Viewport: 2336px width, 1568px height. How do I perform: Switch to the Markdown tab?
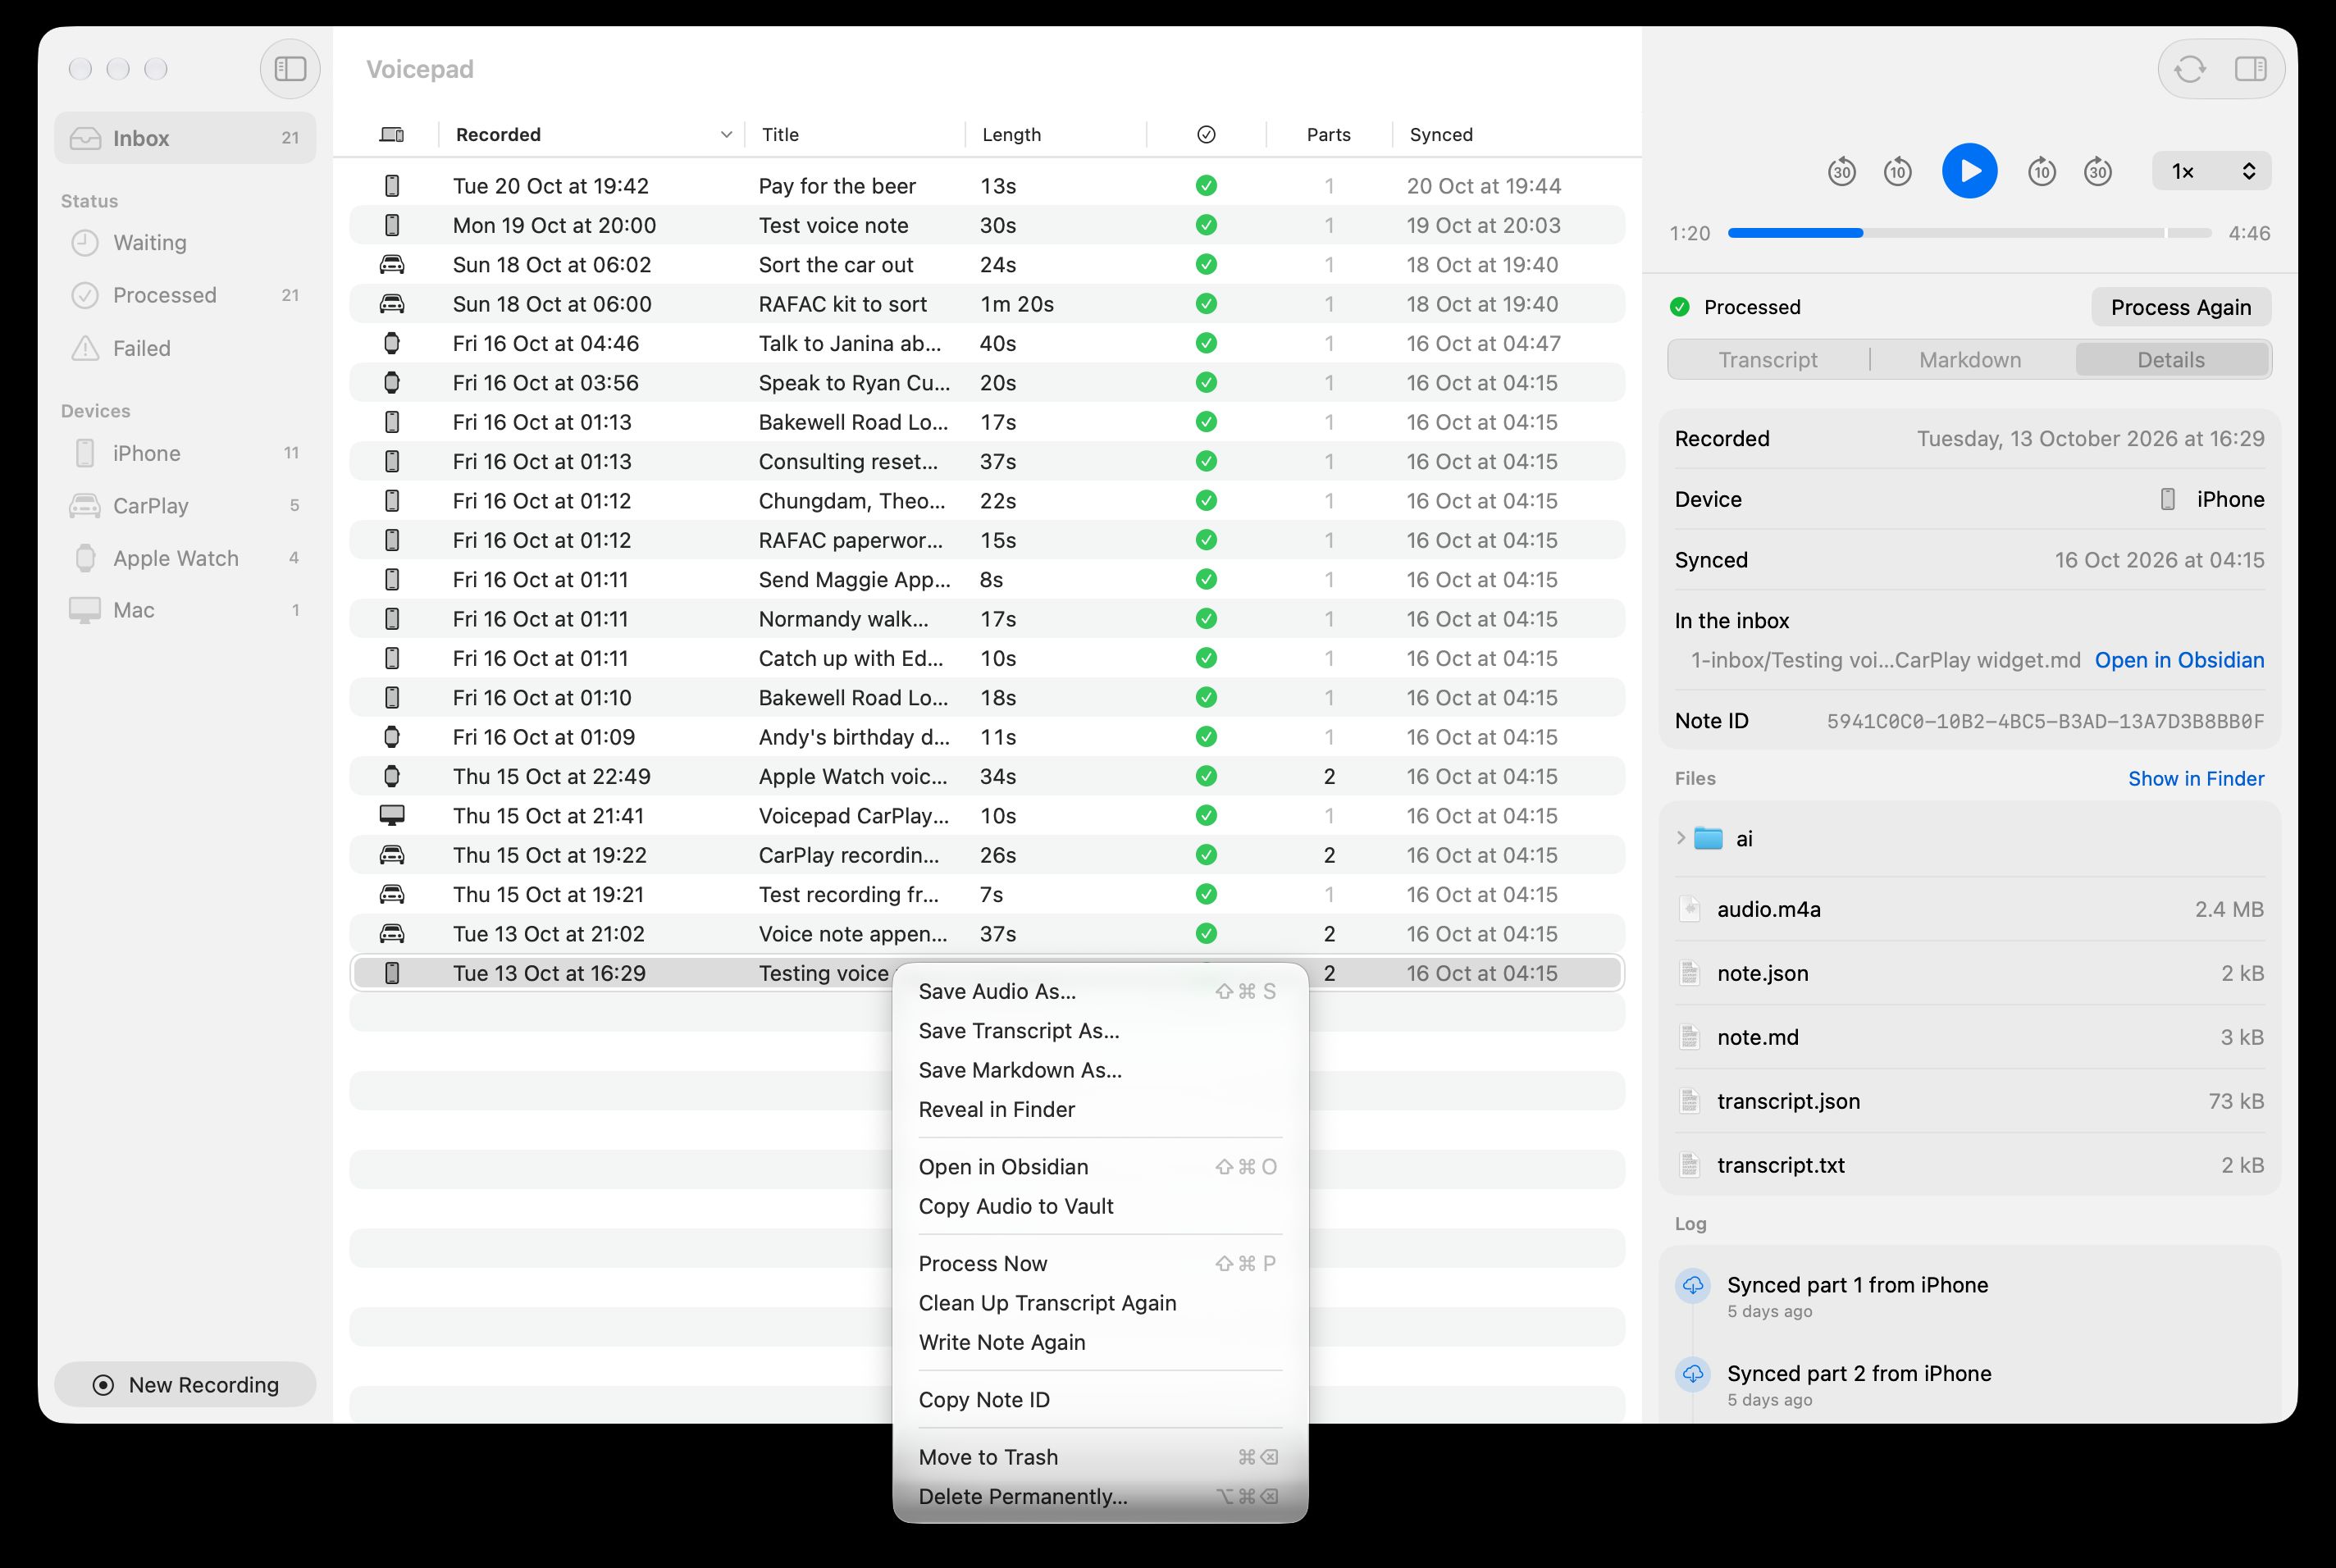coord(1970,360)
